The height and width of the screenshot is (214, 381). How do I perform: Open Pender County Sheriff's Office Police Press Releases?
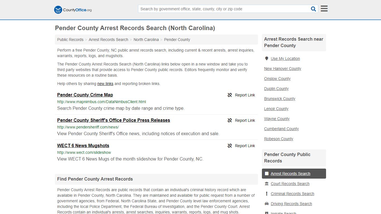pyautogui.click(x=114, y=120)
